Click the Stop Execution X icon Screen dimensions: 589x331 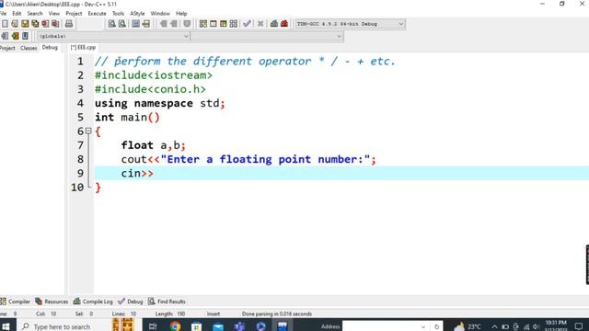(260, 24)
